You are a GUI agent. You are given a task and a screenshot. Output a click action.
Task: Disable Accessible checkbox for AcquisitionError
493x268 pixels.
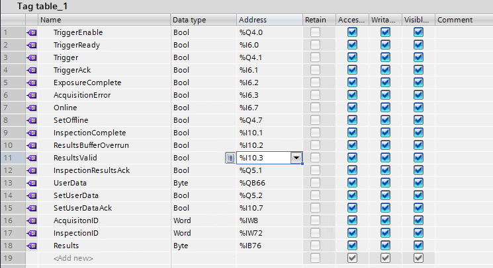pyautogui.click(x=352, y=95)
